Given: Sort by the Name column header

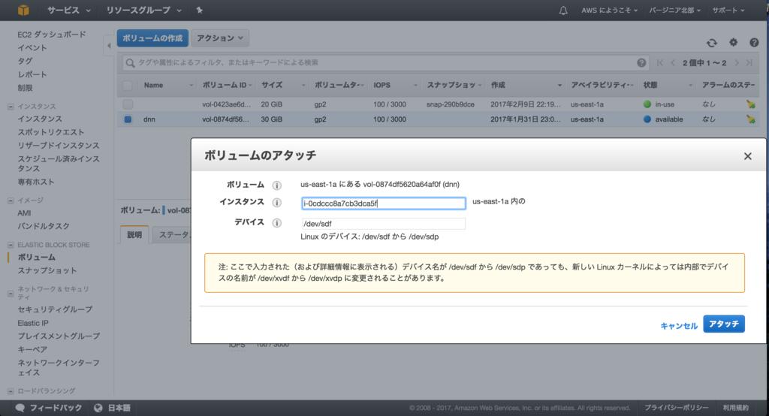Looking at the screenshot, I should pyautogui.click(x=167, y=86).
